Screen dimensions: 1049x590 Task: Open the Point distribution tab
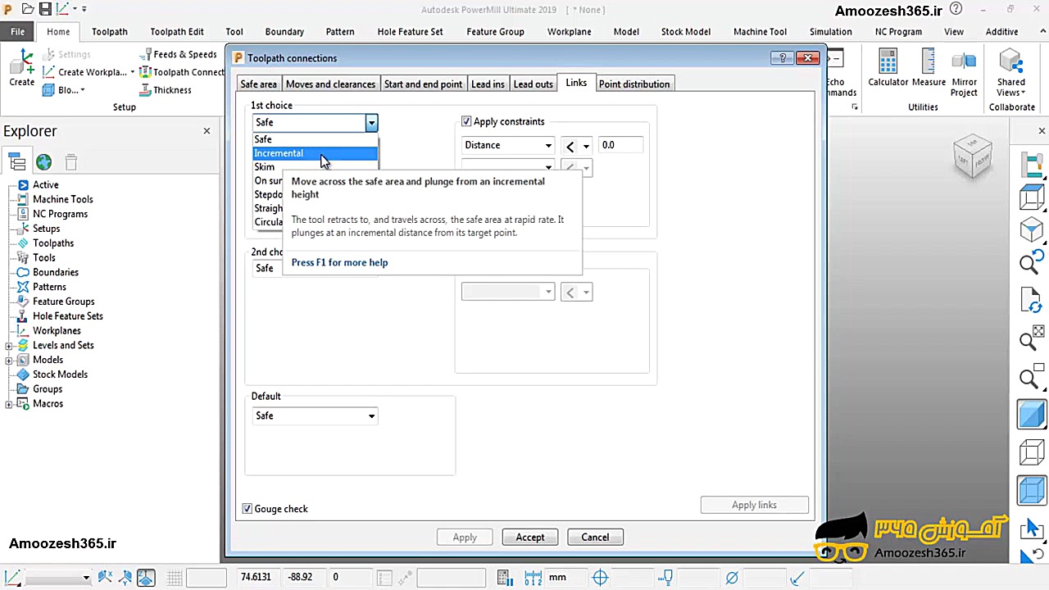tap(633, 84)
